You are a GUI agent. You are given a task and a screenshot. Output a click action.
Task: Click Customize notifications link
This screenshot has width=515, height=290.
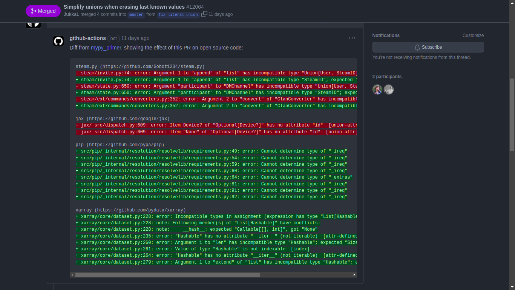(473, 35)
